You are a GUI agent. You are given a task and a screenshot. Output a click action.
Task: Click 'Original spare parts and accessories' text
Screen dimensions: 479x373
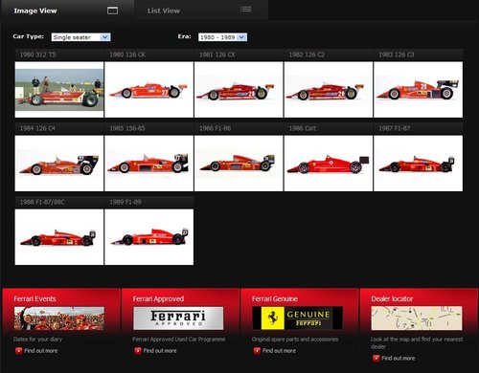[x=295, y=340]
